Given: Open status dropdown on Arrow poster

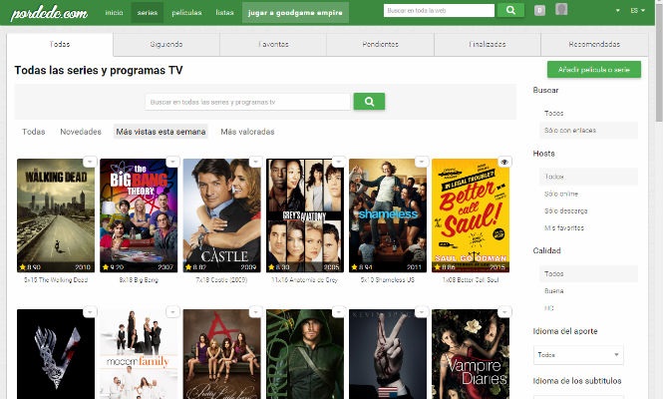Looking at the screenshot, I should pyautogui.click(x=339, y=312).
